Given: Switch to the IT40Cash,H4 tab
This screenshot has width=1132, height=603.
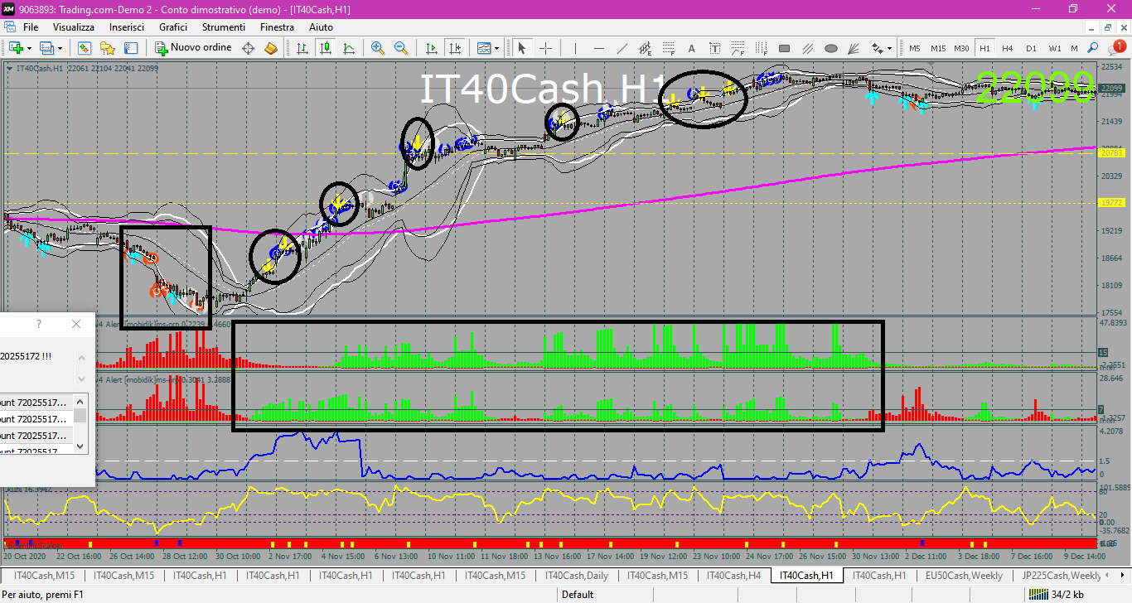Looking at the screenshot, I should pyautogui.click(x=733, y=575).
